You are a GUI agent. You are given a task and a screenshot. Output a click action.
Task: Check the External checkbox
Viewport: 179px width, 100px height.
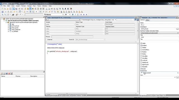[46, 39]
